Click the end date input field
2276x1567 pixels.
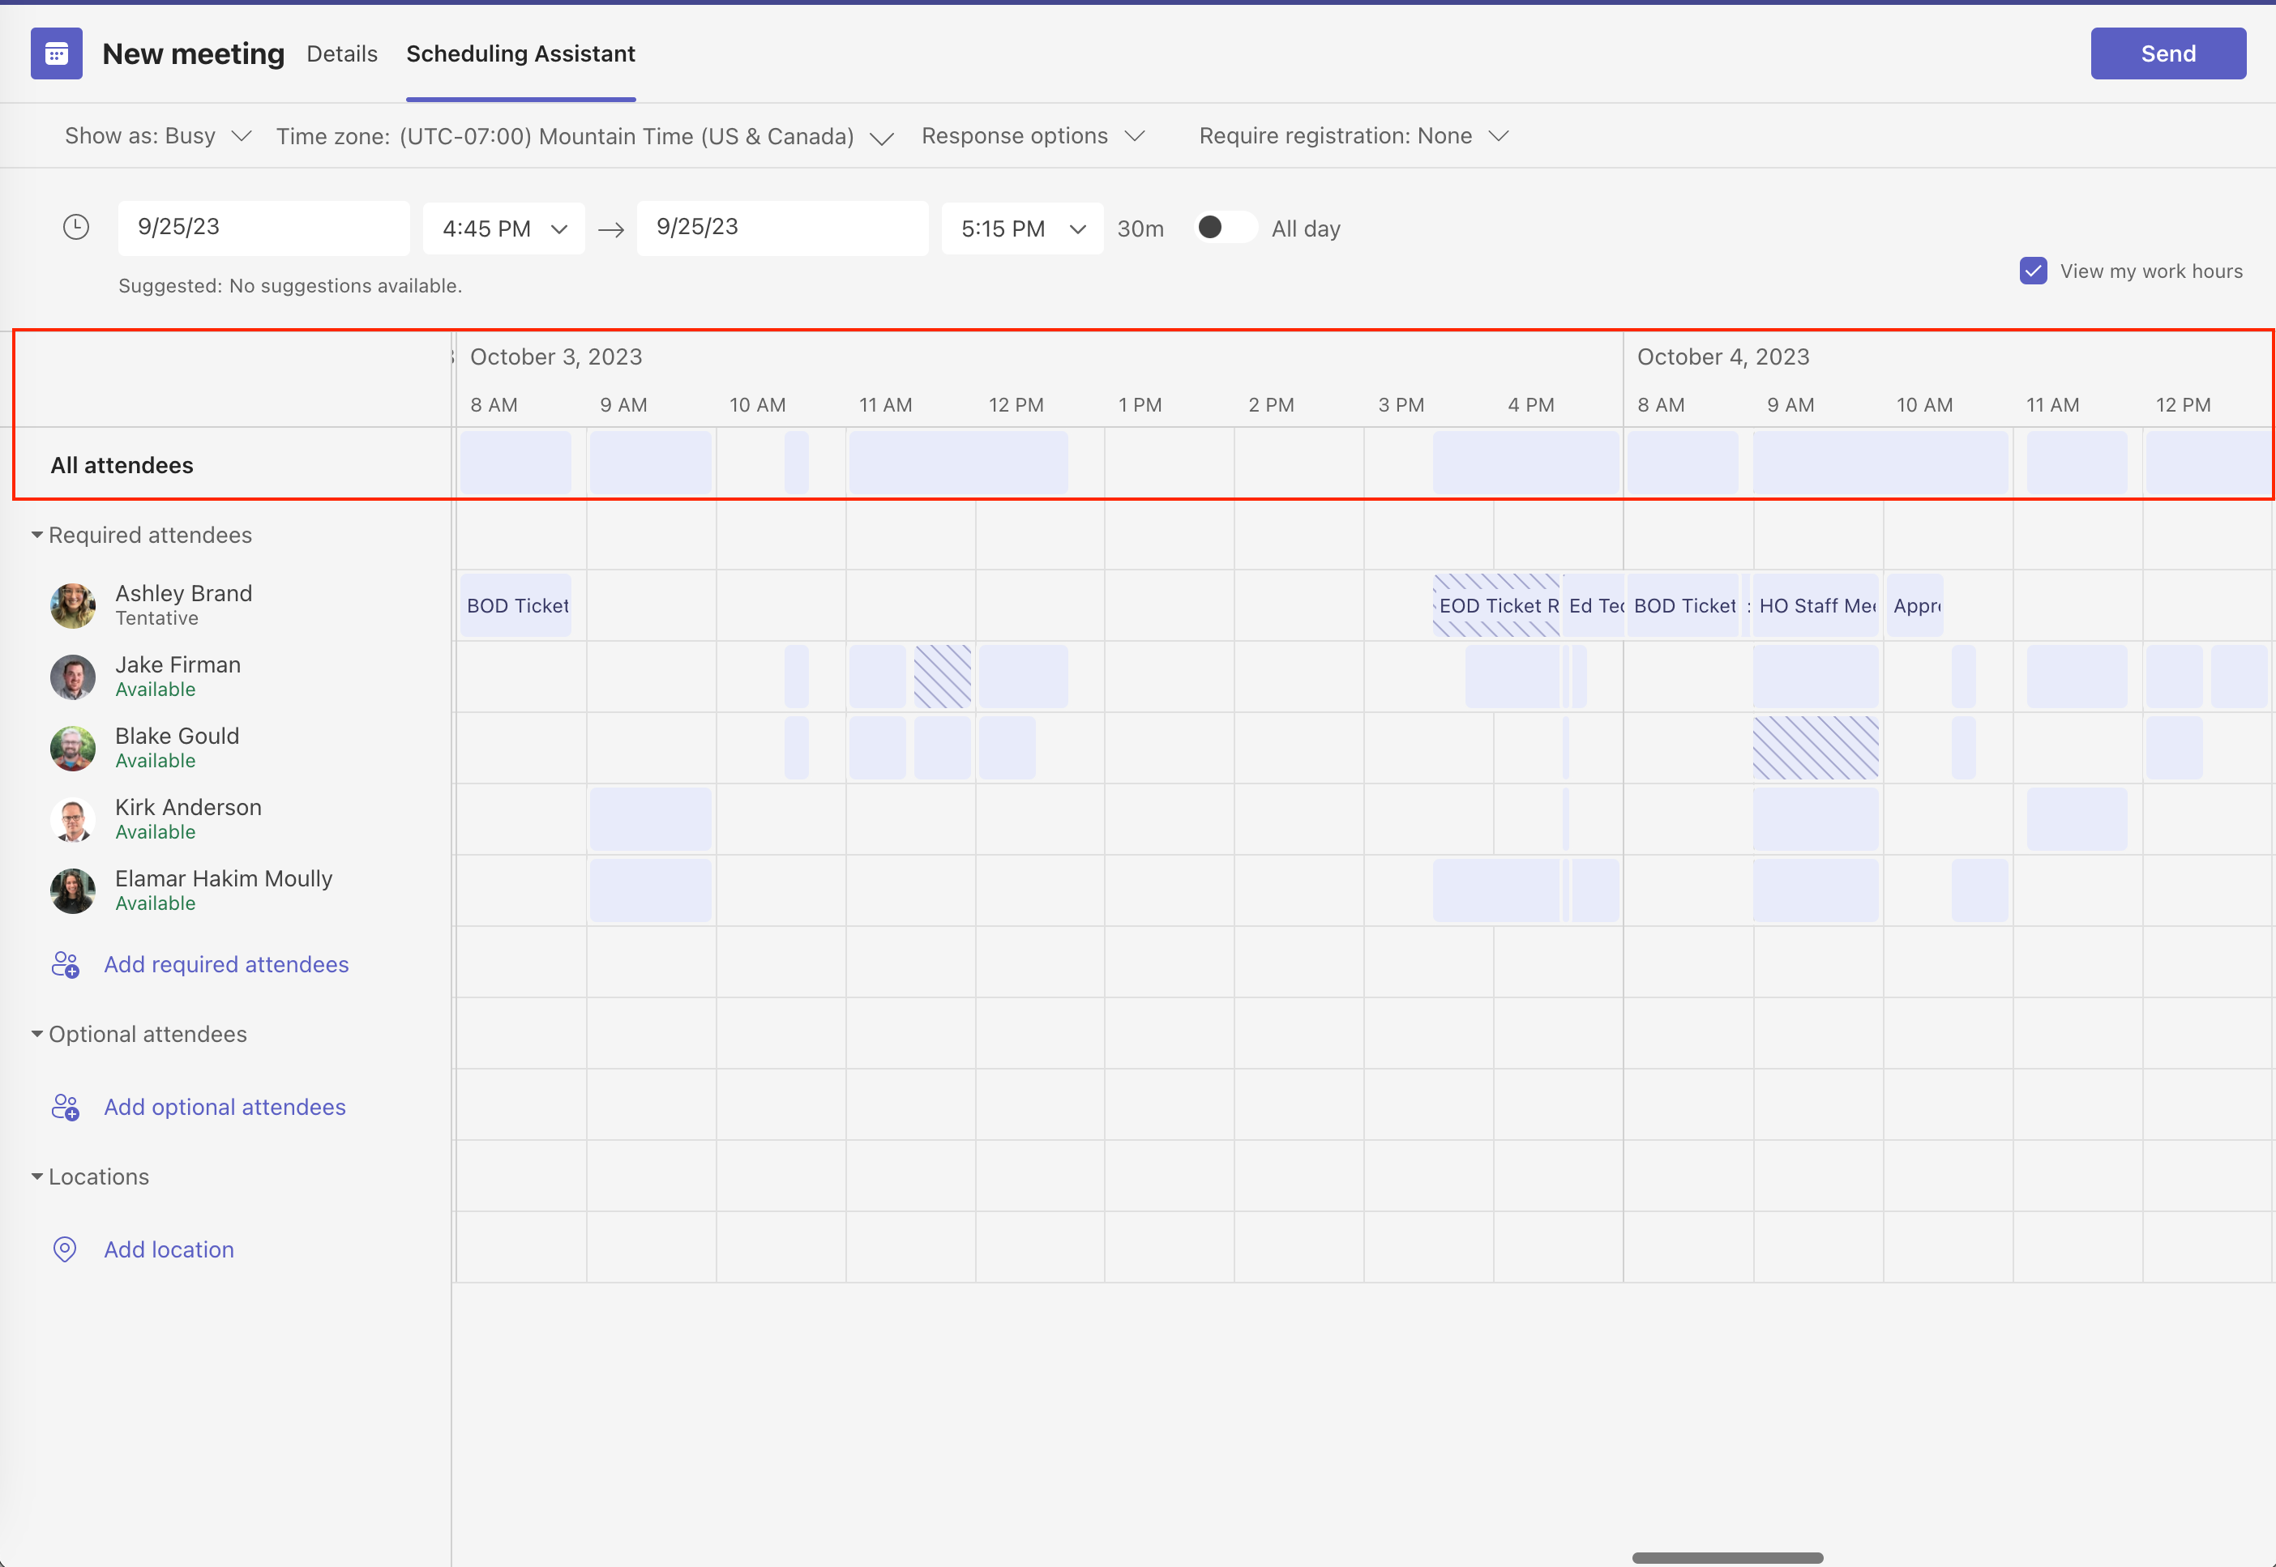click(x=783, y=227)
